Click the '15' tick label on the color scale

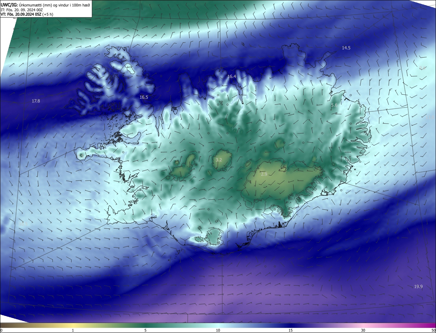coord(291,331)
